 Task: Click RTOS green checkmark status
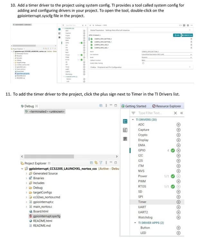pyautogui.click(x=173, y=187)
